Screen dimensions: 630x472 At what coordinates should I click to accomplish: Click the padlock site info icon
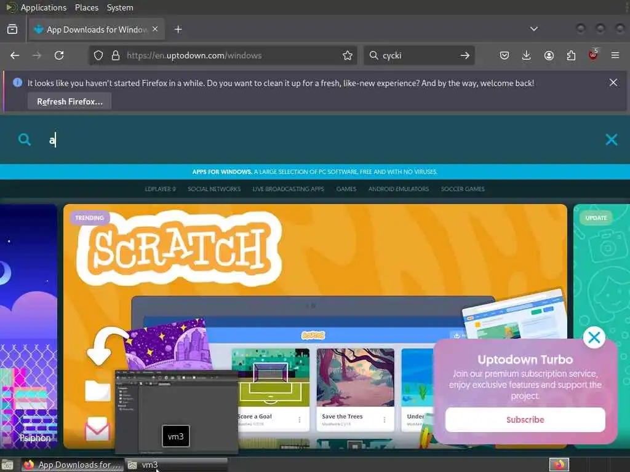[116, 55]
